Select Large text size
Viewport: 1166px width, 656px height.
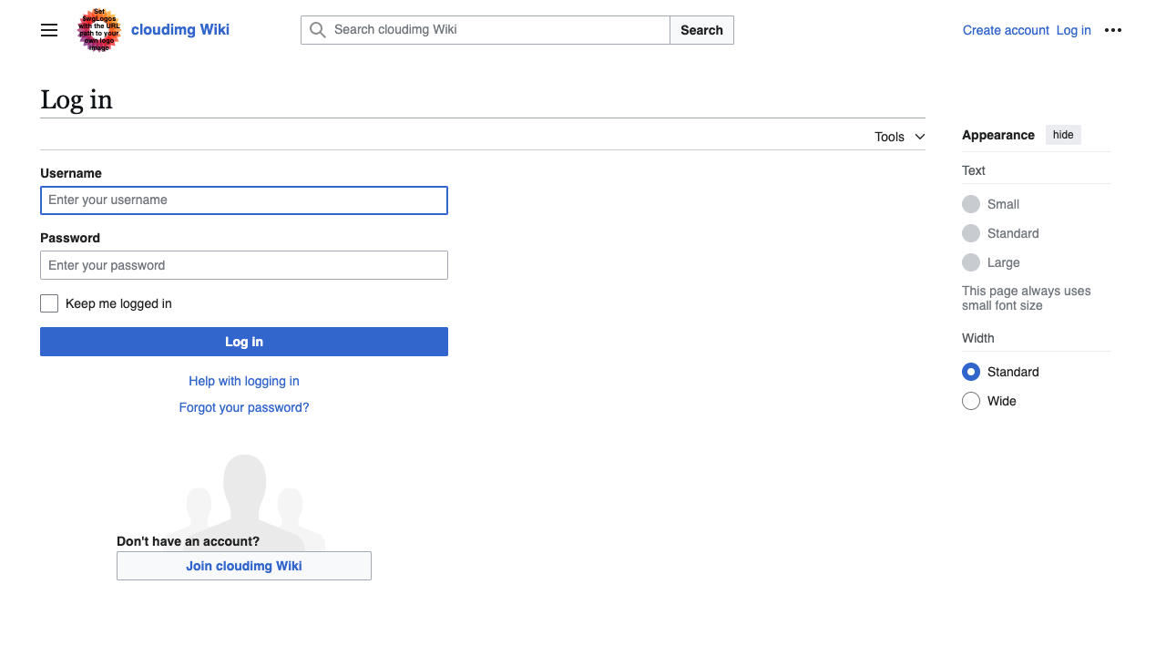coord(971,262)
